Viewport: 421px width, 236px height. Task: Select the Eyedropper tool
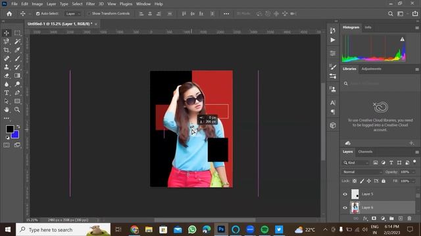click(17, 50)
